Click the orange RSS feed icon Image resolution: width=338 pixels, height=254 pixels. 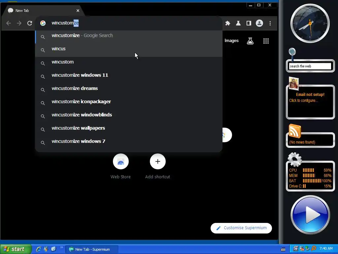(295, 131)
